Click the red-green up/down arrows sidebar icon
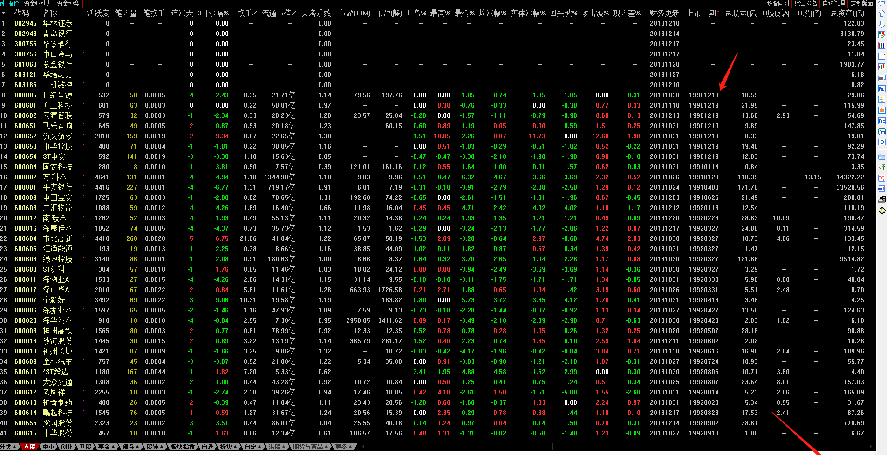Image resolution: width=887 pixels, height=455 pixels. point(881,167)
